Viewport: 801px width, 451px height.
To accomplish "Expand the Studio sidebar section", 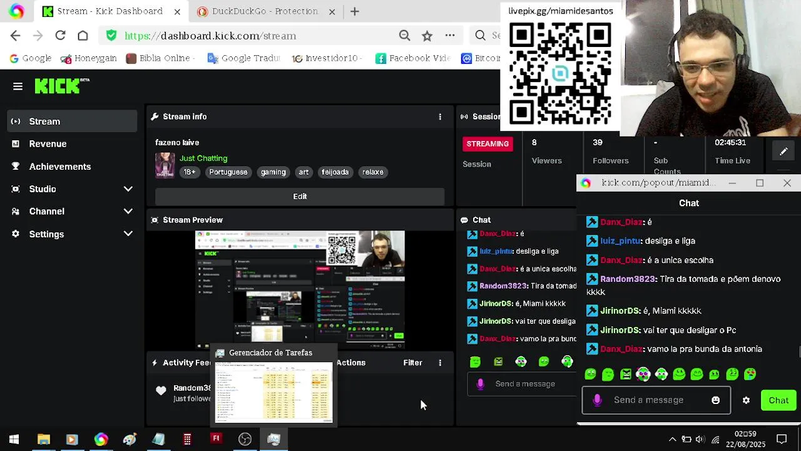I will click(x=72, y=189).
